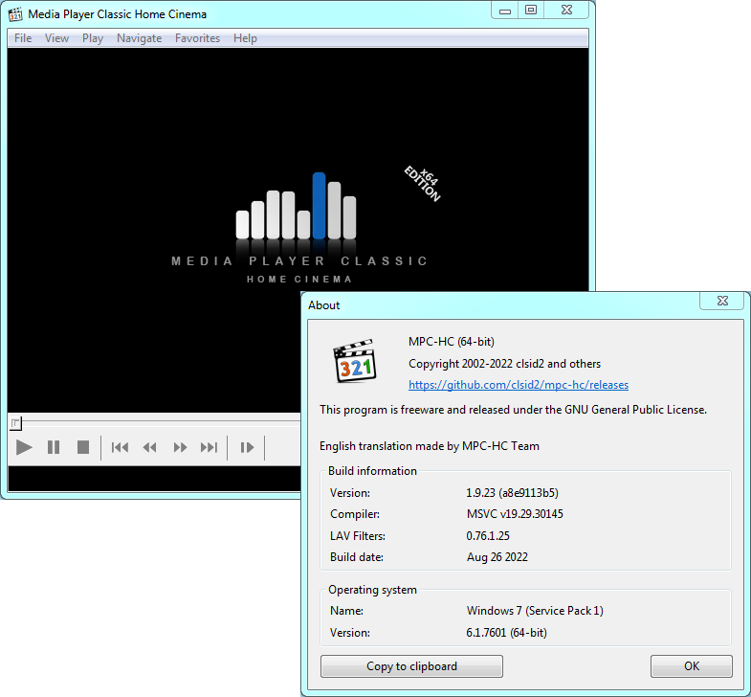The image size is (751, 697).
Task: Open the Help menu
Action: click(245, 38)
